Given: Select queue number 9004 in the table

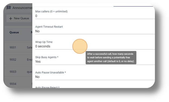Looking at the screenshot, I should (x=13, y=84).
